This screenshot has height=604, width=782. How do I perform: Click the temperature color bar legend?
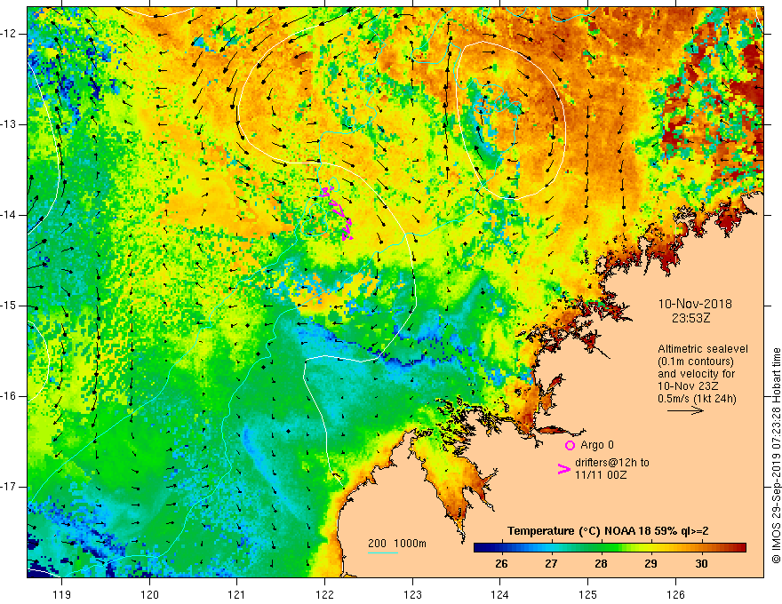pyautogui.click(x=610, y=548)
